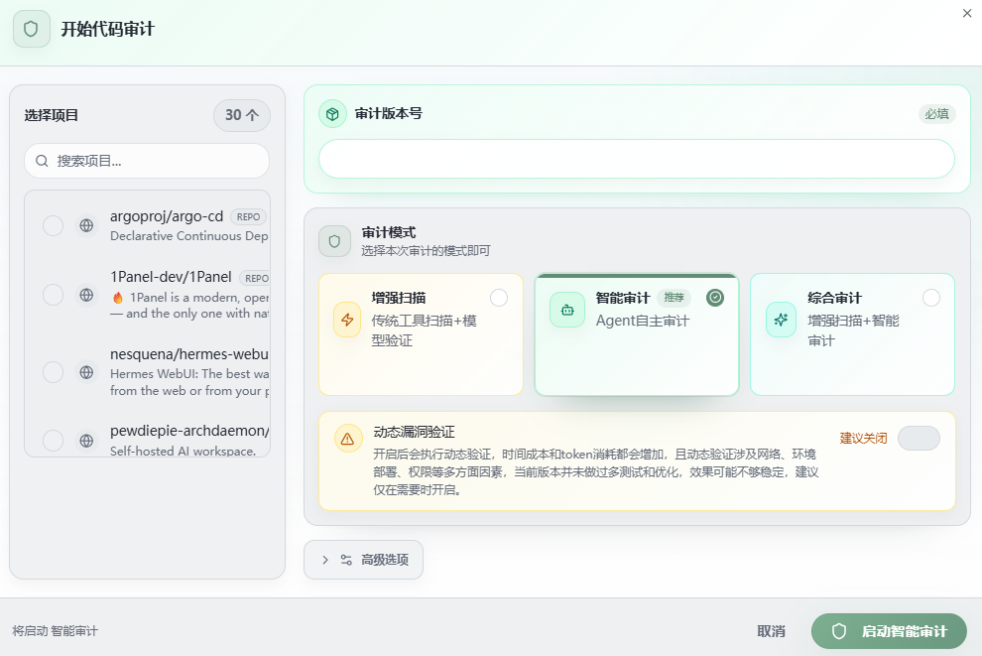Click the lightning icon on 增强扫描 card
982x656 pixels.
click(347, 320)
